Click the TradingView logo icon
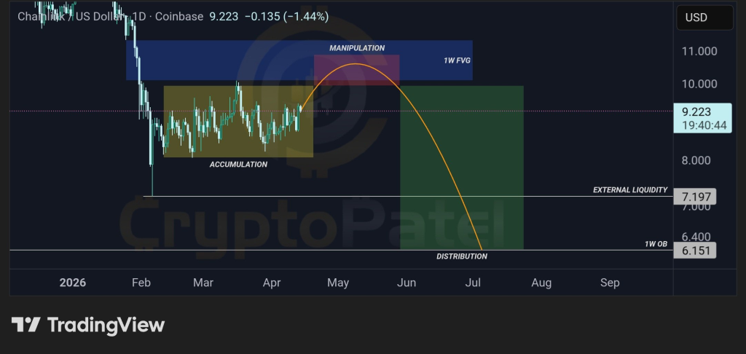Screen dimensions: 746x354 click(x=25, y=324)
